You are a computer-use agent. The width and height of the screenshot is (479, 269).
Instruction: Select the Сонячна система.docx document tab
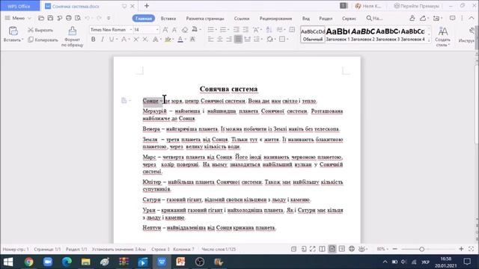[76, 6]
